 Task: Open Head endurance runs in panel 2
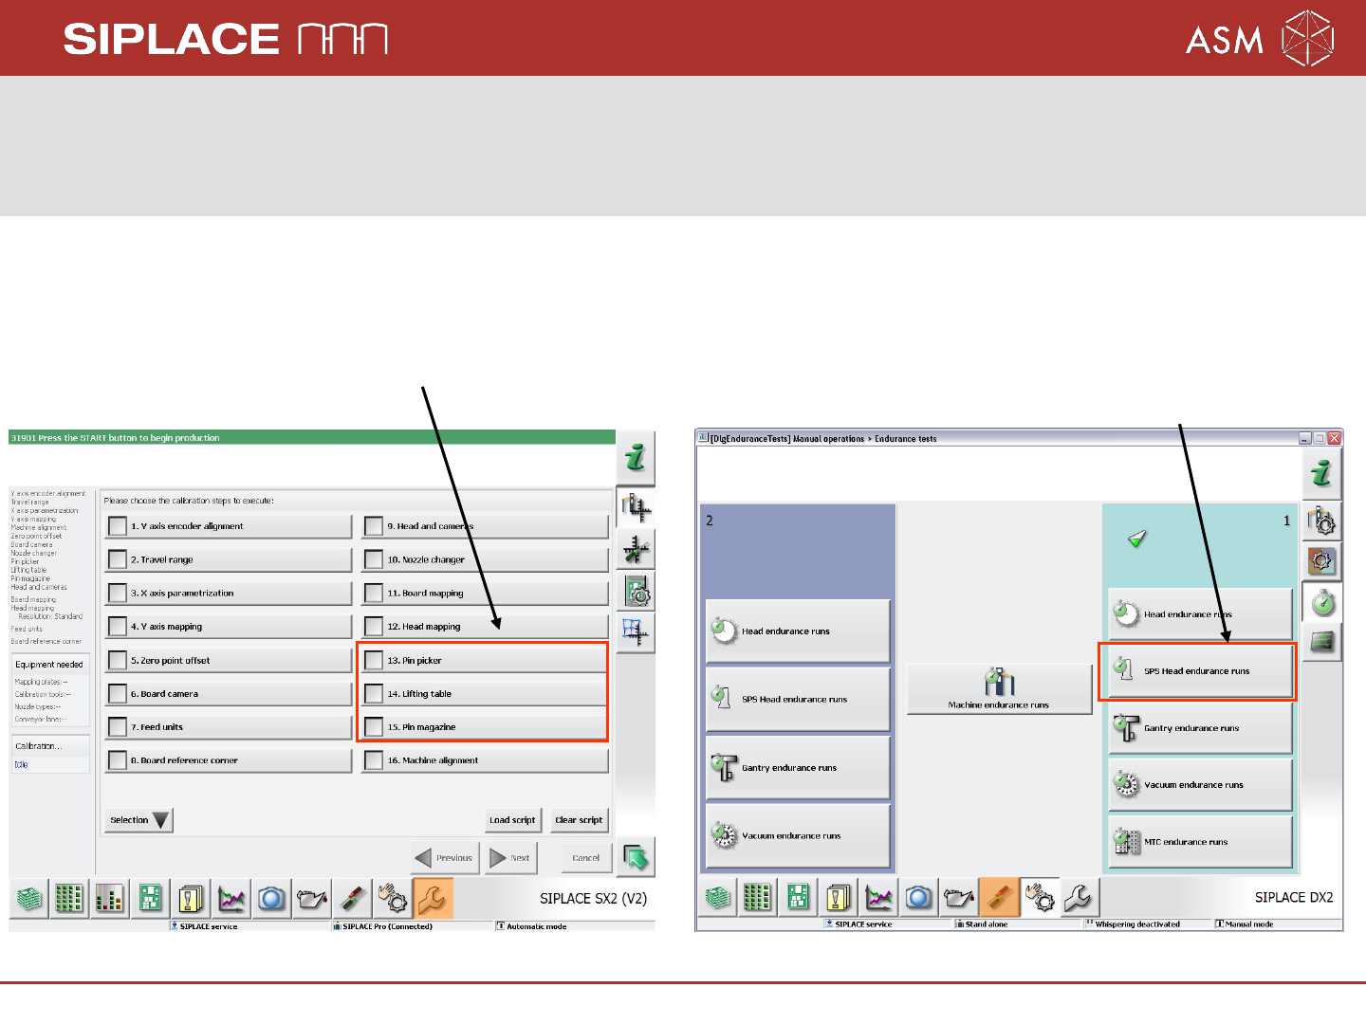798,631
